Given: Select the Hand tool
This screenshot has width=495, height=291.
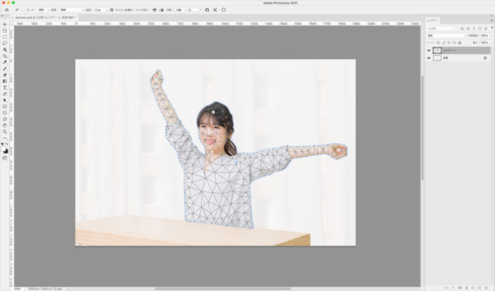Looking at the screenshot, I should [5, 125].
